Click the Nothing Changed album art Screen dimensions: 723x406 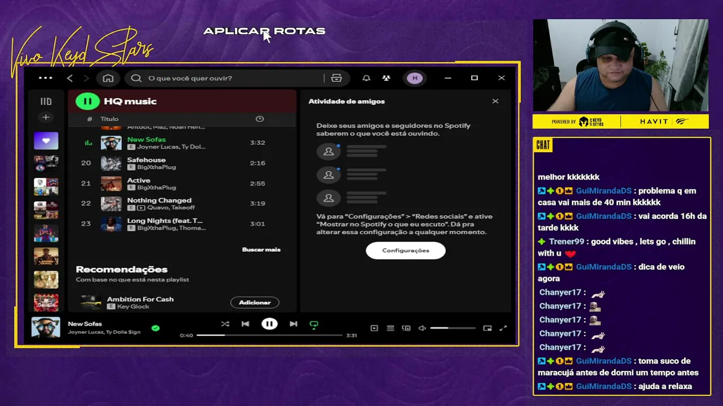pos(111,204)
